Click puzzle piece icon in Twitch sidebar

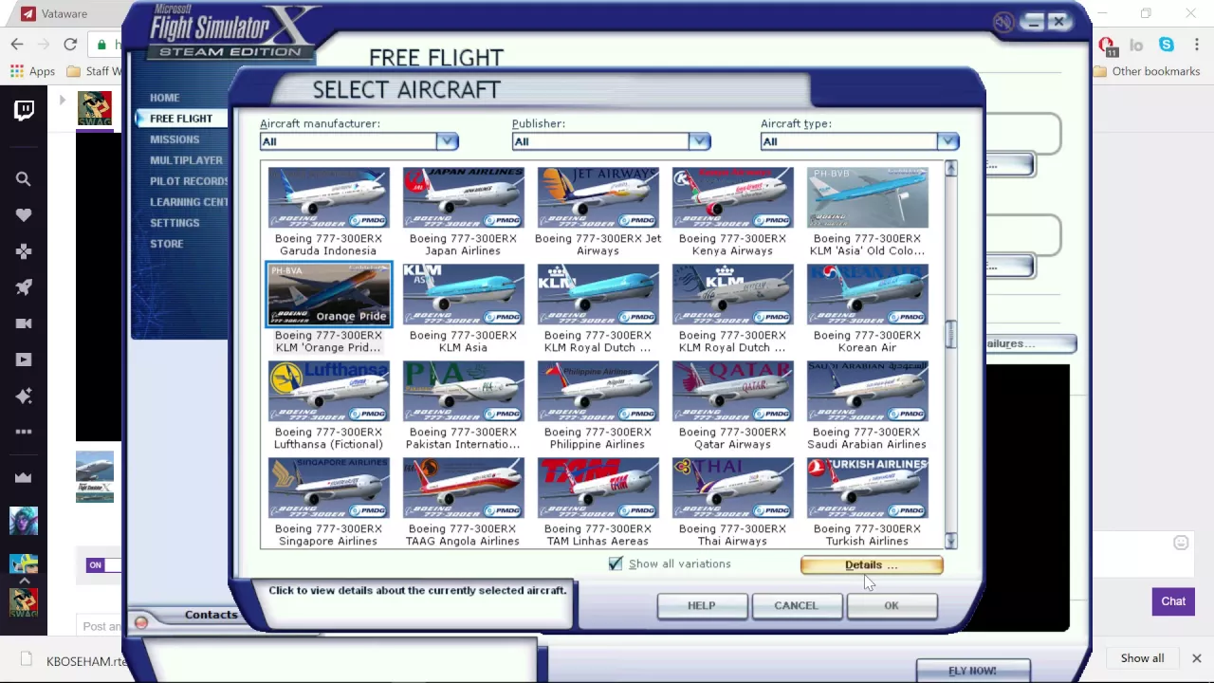tap(24, 251)
